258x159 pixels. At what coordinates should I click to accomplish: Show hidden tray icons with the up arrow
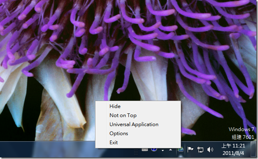click(x=171, y=150)
